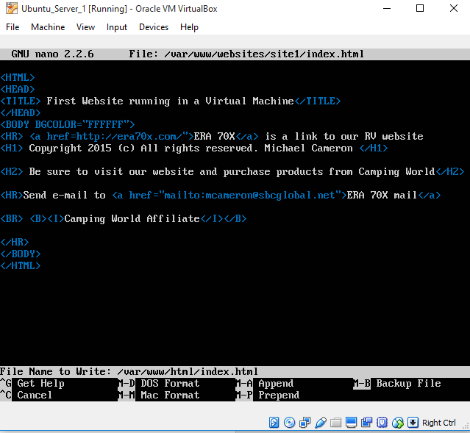
Task: Click the closing </HTML> tag line
Action: tap(21, 265)
